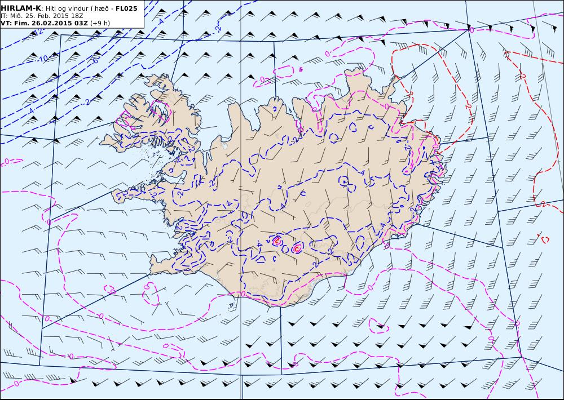Click the -12 blue isotherm contour label
The width and height of the screenshot is (564, 400).
(39, 32)
